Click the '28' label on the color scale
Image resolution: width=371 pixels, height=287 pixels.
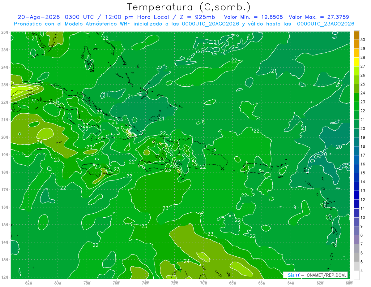click(363, 58)
